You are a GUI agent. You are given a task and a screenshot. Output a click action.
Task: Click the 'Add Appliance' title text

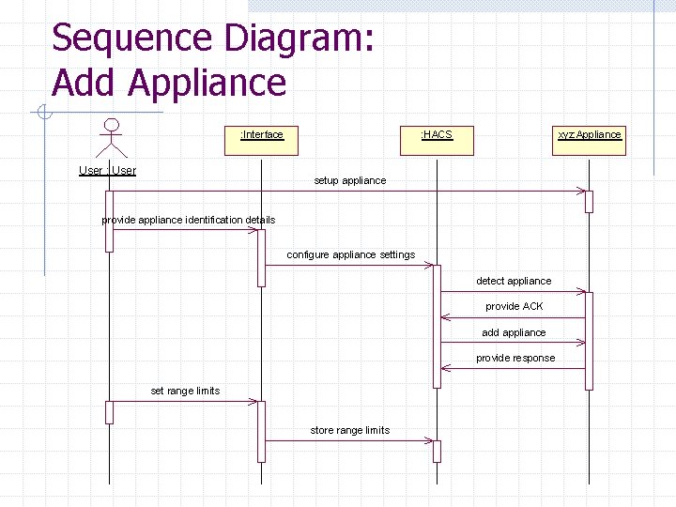click(x=169, y=83)
